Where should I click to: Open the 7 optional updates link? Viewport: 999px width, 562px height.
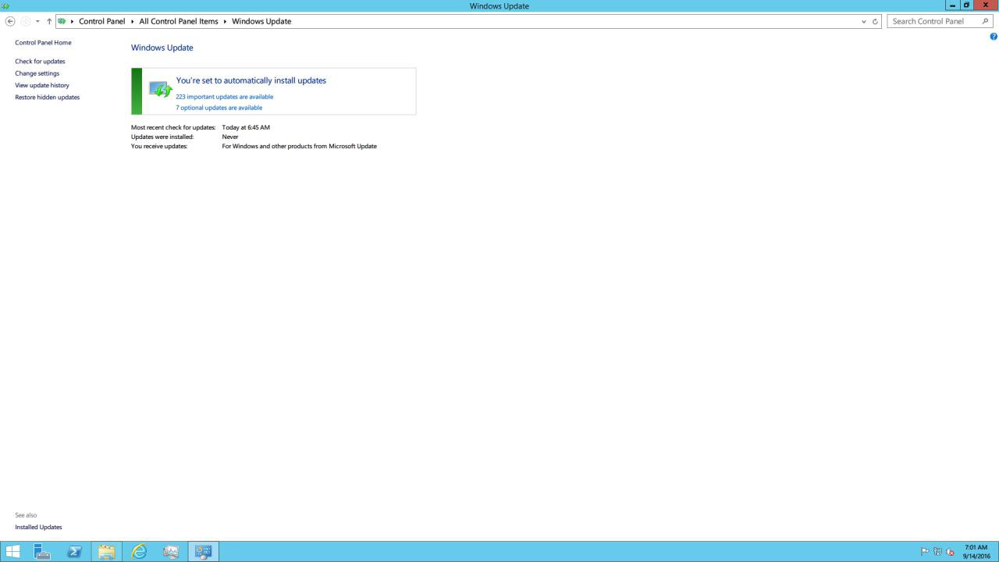pos(219,108)
